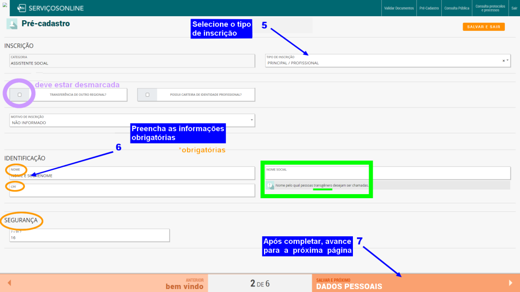Image resolution: width=520 pixels, height=292 pixels.
Task: Check Possui carteira de identidade profissional
Action: pyautogui.click(x=147, y=95)
